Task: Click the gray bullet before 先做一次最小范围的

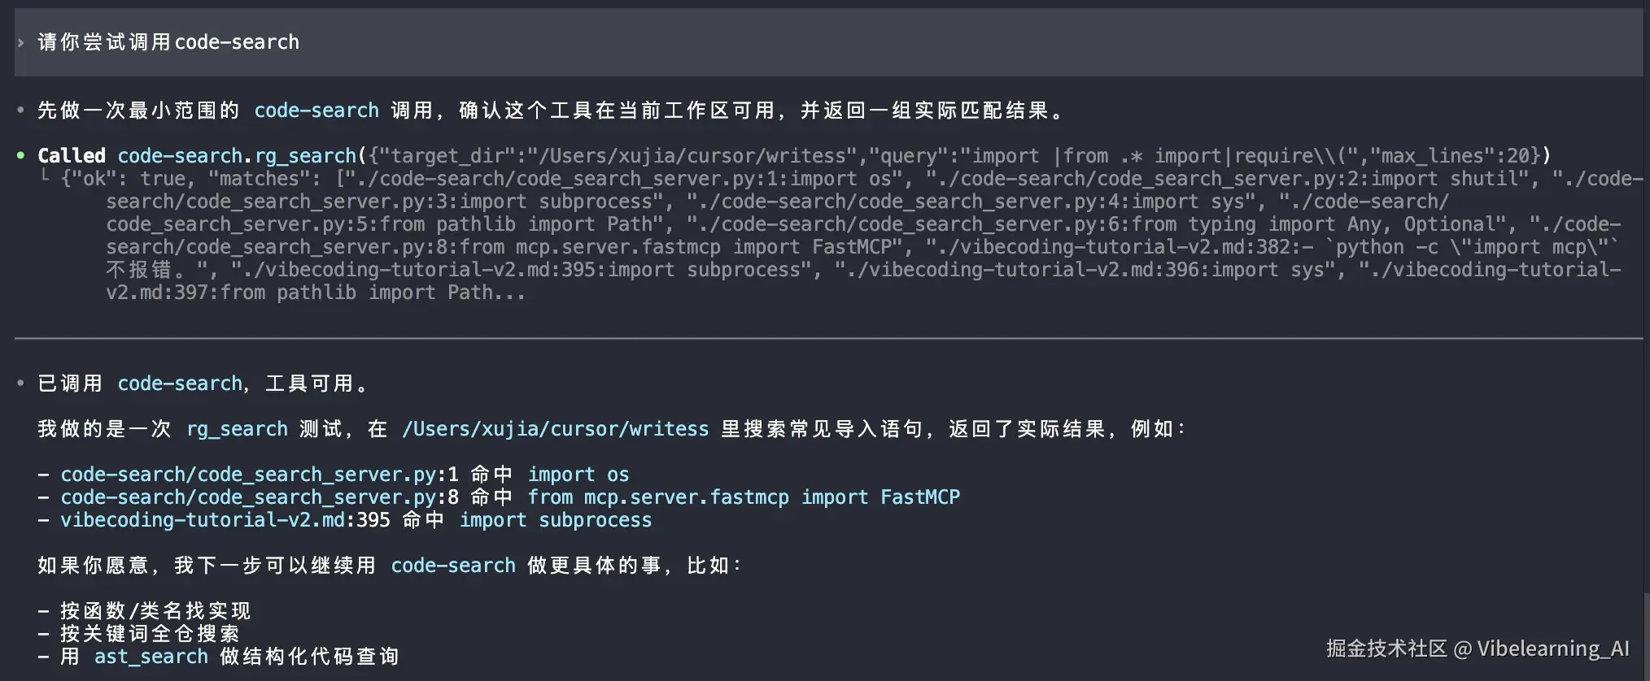Action: 21,111
